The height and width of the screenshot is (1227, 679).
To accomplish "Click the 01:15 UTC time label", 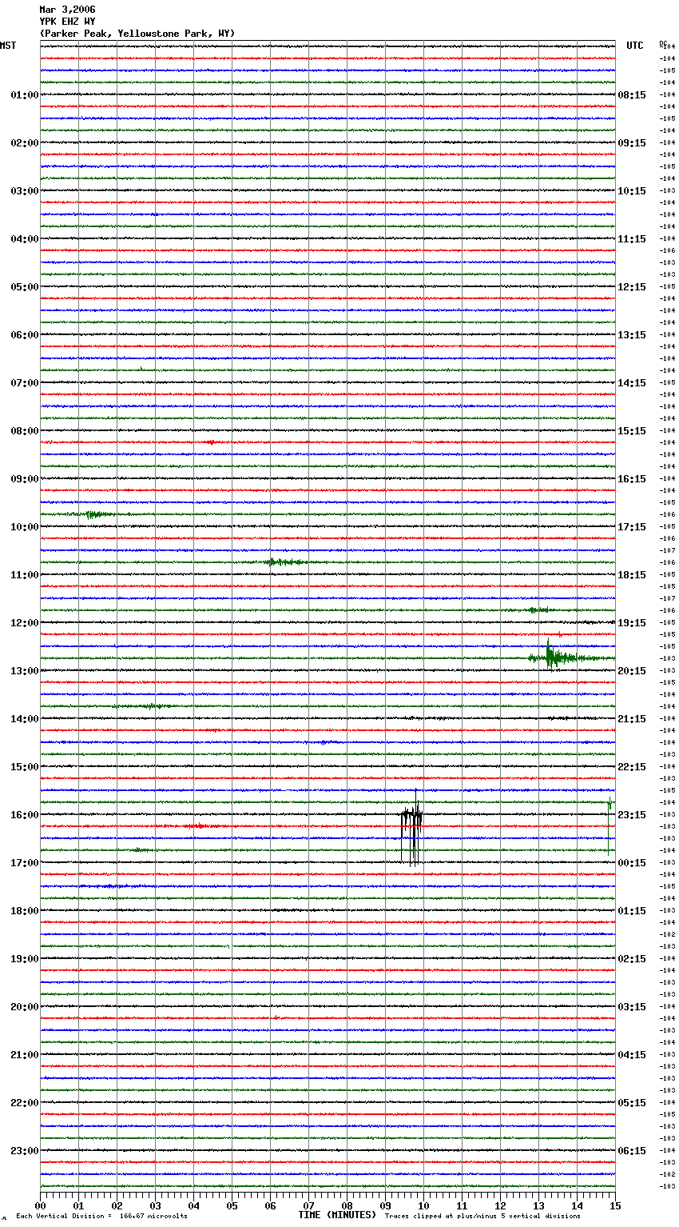I will pyautogui.click(x=632, y=911).
